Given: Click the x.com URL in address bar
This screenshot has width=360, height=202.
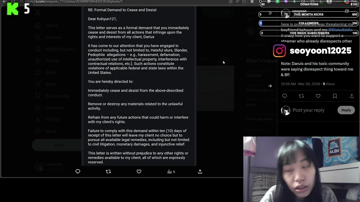Looking at the screenshot, I should (x=74, y=1).
